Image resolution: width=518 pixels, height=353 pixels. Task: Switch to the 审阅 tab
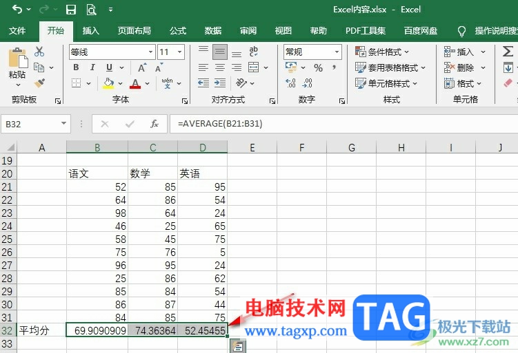pyautogui.click(x=248, y=31)
